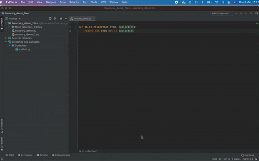
Task: Click the LF line separator in status bar
Action: pyautogui.click(x=220, y=159)
